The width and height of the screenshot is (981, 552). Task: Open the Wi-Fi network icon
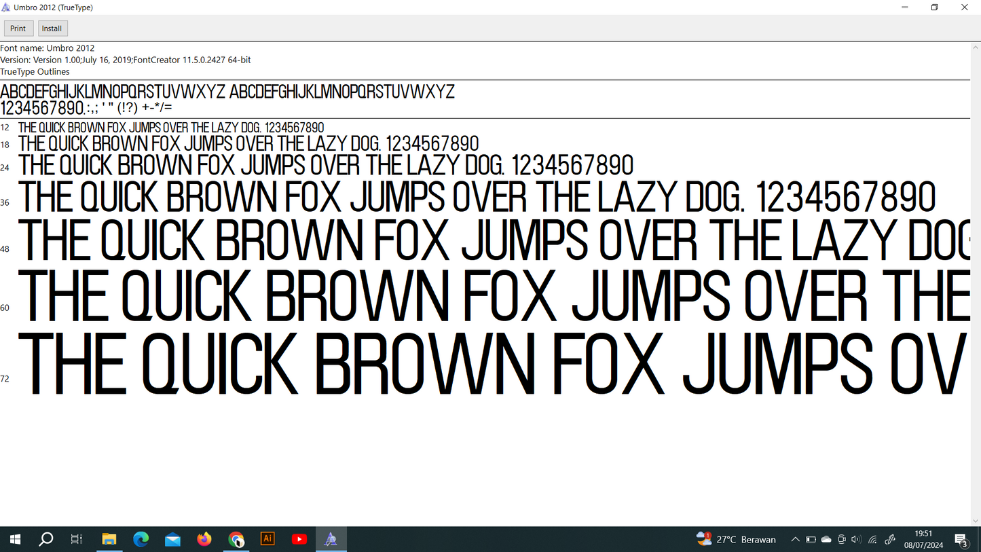(x=872, y=539)
